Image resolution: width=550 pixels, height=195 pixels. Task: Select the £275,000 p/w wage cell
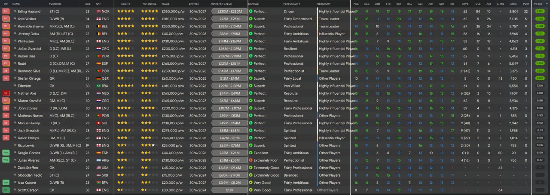pyautogui.click(x=173, y=130)
